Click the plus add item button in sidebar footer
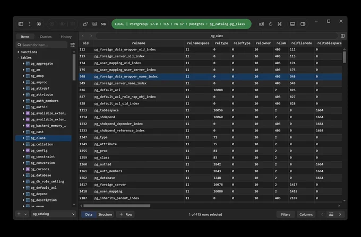The height and width of the screenshot is (237, 361). [19, 214]
